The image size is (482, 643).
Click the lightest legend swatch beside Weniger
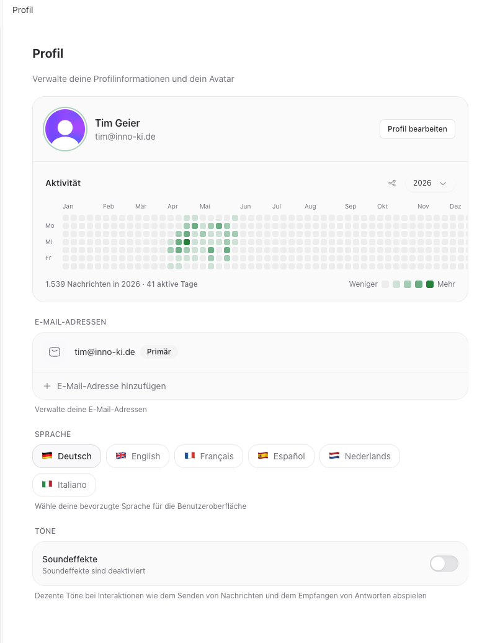click(x=385, y=284)
